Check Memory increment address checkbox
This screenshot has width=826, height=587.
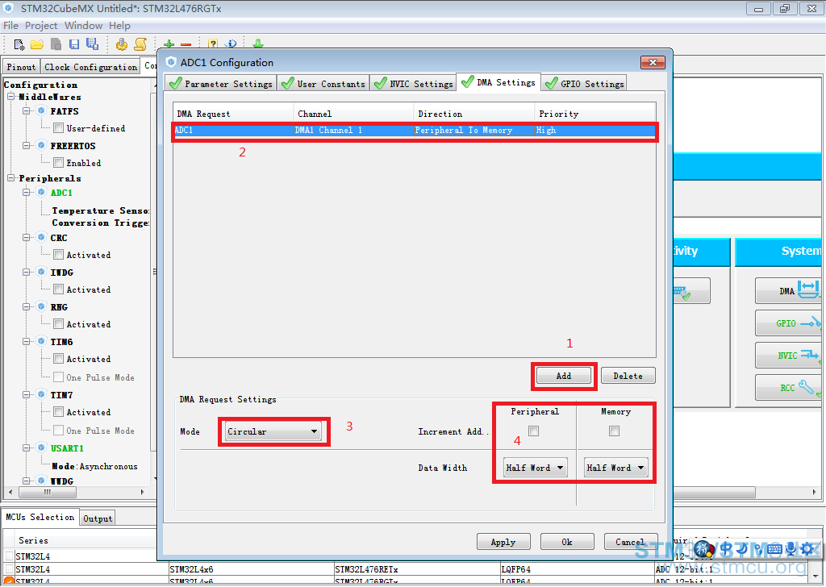coord(614,431)
